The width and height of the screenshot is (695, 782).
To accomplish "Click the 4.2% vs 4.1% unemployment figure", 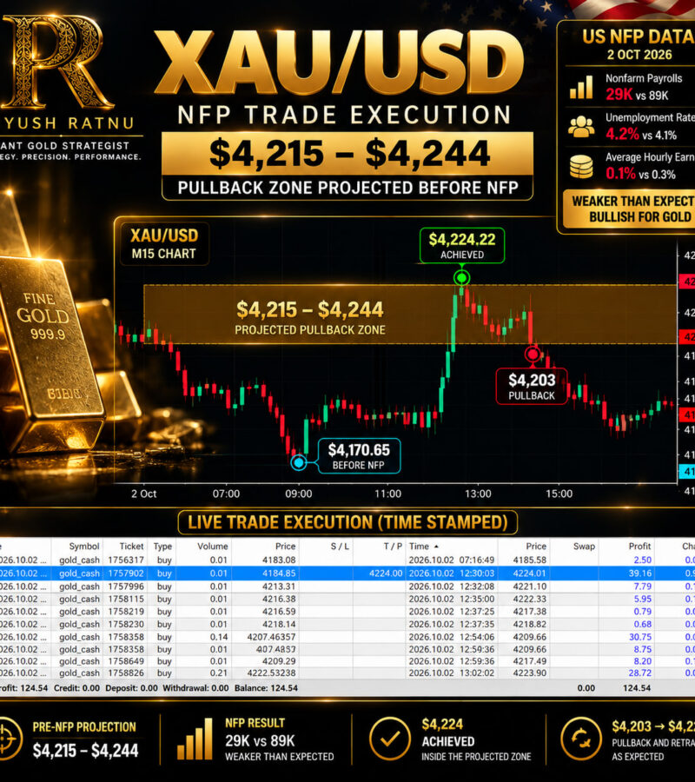I will click(640, 134).
